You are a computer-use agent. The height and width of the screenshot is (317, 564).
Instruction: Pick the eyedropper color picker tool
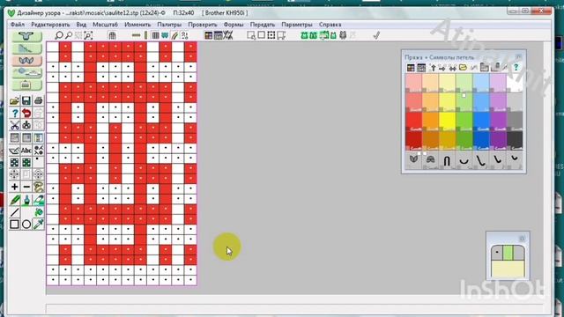click(38, 225)
